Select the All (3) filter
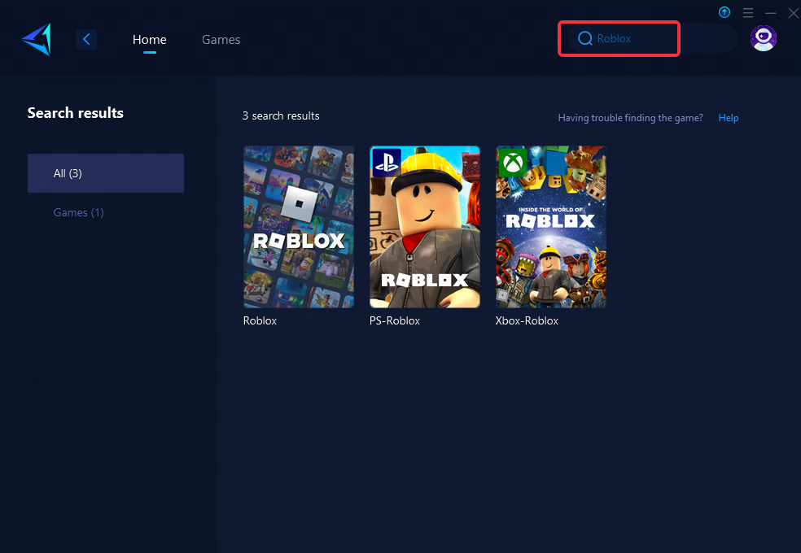This screenshot has height=553, width=801. pyautogui.click(x=106, y=173)
